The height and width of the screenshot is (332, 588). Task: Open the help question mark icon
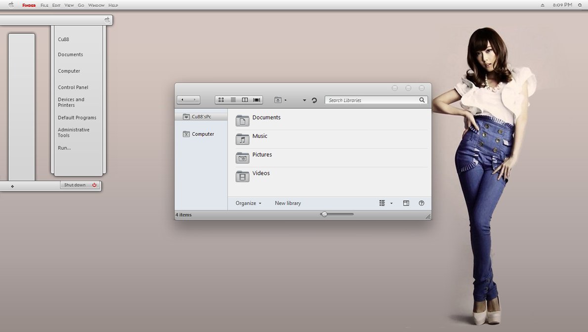click(x=421, y=203)
